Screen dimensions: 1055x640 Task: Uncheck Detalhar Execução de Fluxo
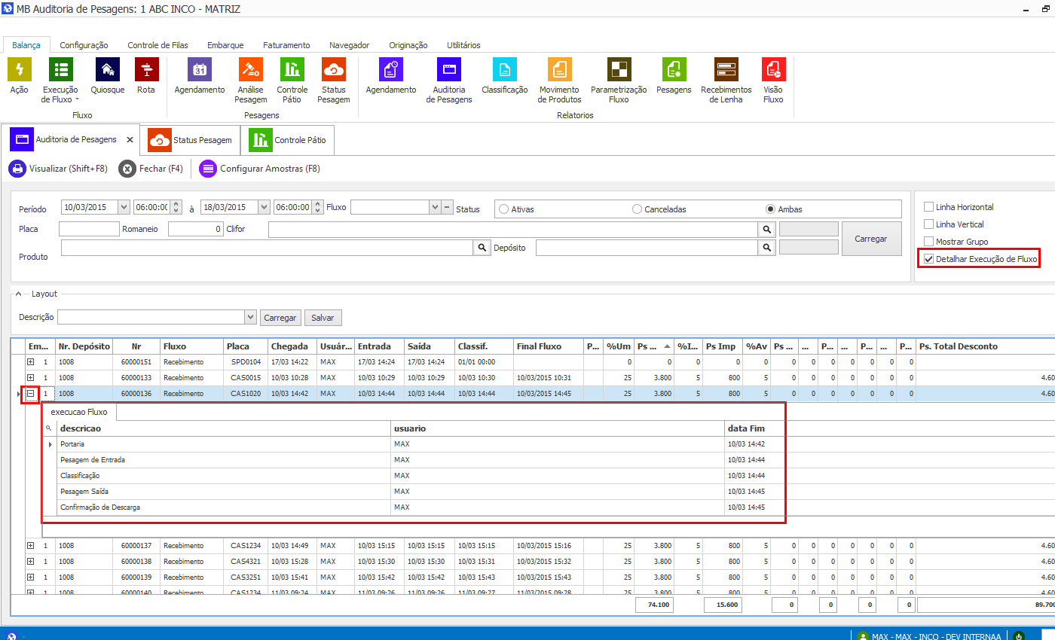click(x=929, y=259)
